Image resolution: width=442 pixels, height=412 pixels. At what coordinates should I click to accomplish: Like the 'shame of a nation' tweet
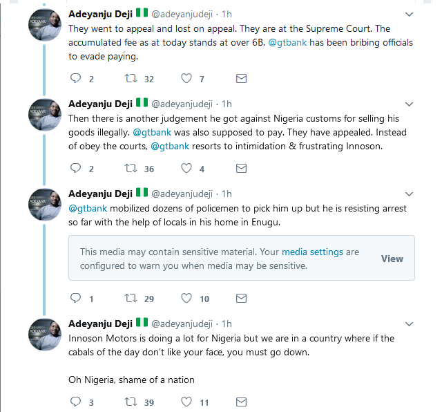click(186, 402)
